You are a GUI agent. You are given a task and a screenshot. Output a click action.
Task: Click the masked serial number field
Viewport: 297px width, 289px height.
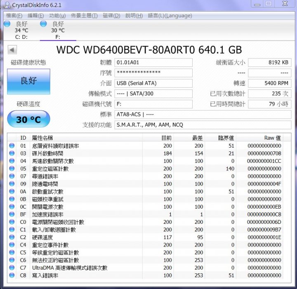153,73
